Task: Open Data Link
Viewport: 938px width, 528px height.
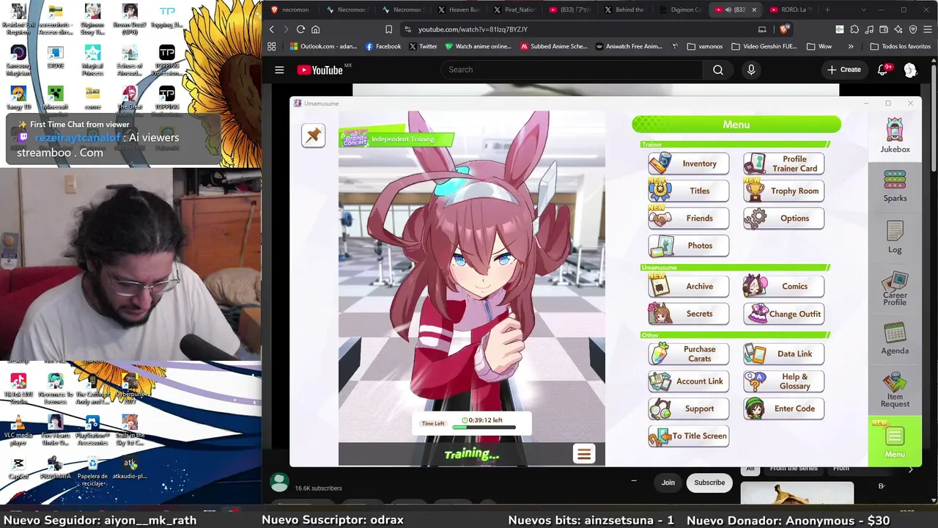Action: 784,353
